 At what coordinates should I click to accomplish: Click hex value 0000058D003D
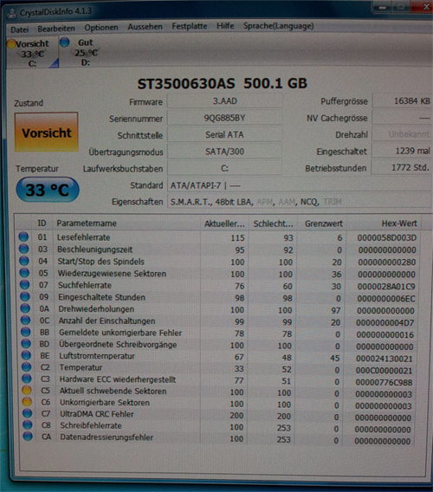tap(387, 237)
